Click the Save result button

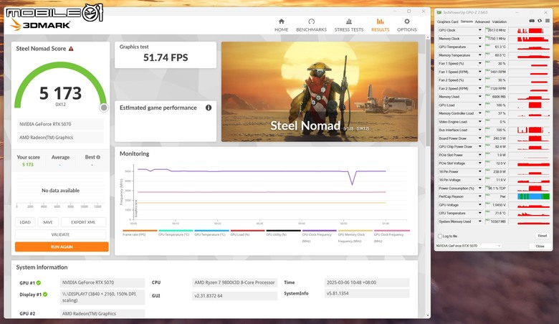click(48, 222)
